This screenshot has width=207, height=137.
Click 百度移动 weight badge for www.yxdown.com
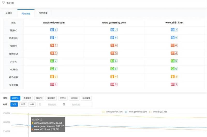coord(54,37)
